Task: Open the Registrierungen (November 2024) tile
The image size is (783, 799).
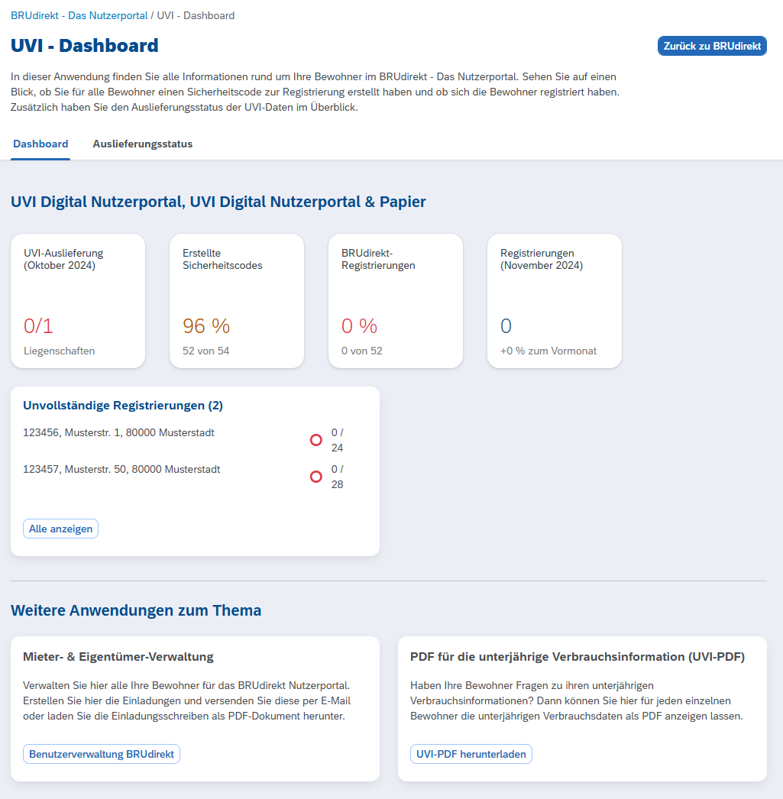Action: click(555, 301)
